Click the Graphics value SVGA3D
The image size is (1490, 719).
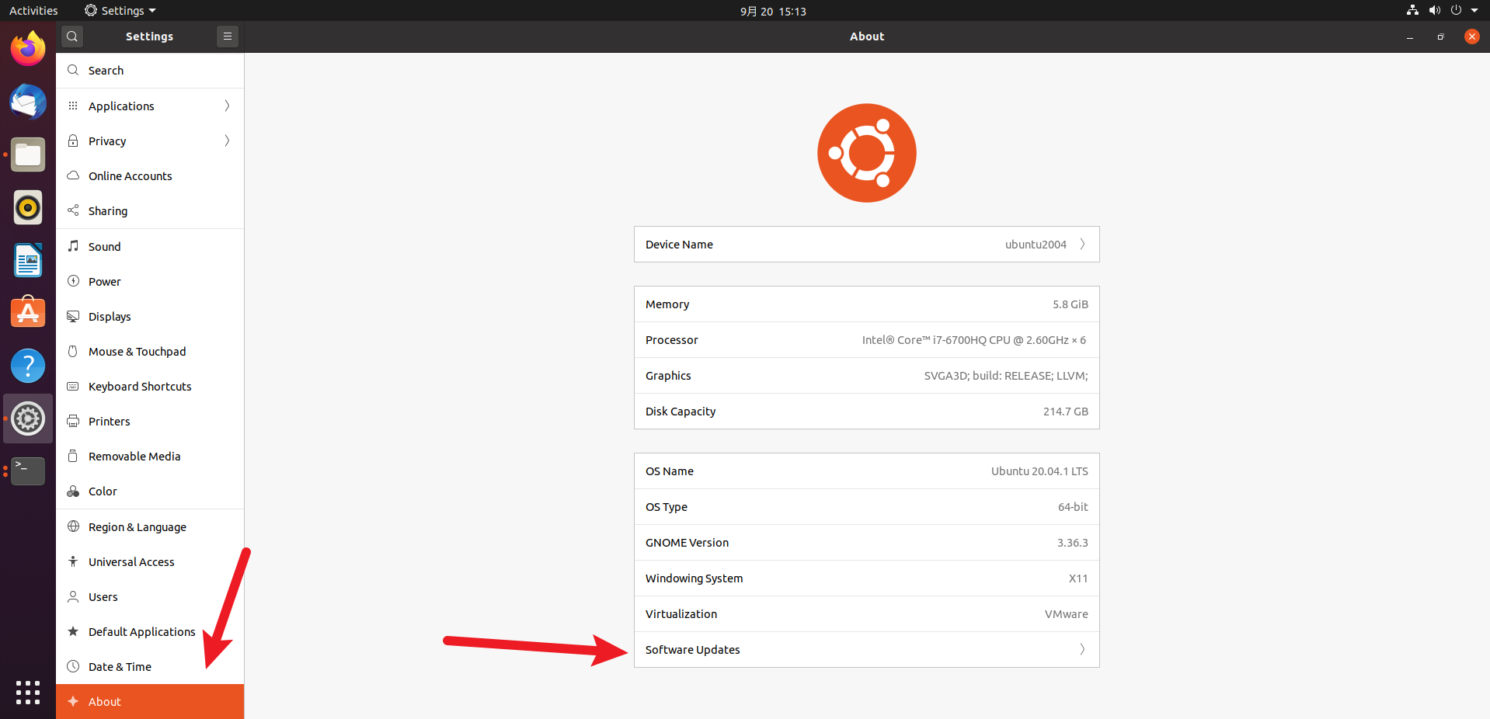pyautogui.click(x=1005, y=376)
